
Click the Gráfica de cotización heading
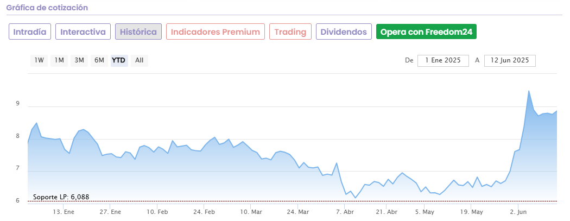pyautogui.click(x=47, y=8)
